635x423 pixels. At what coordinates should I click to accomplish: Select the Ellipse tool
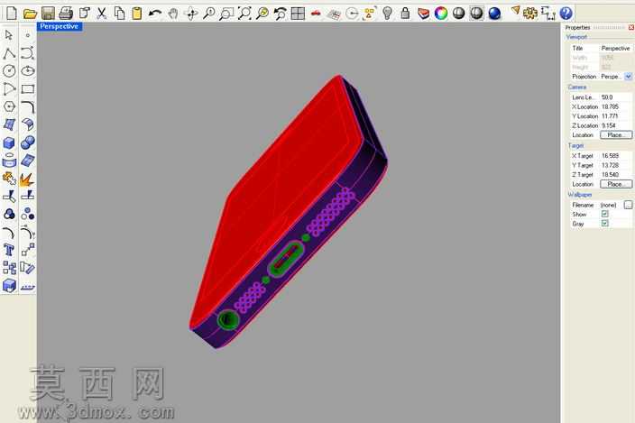28,71
